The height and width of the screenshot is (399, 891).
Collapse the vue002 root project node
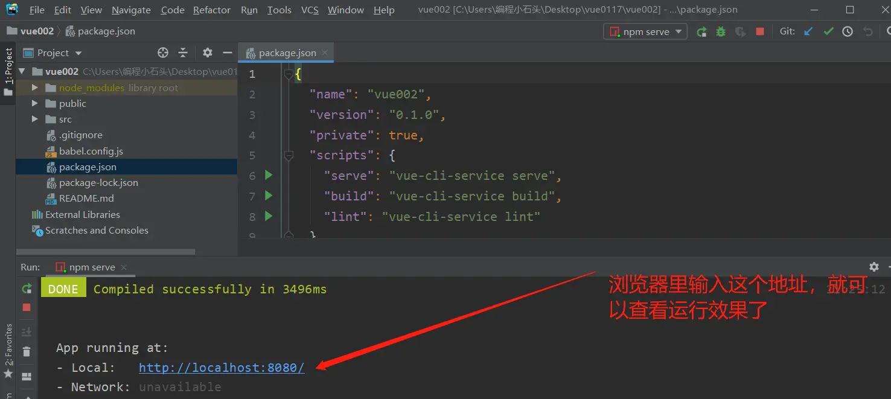pyautogui.click(x=22, y=71)
